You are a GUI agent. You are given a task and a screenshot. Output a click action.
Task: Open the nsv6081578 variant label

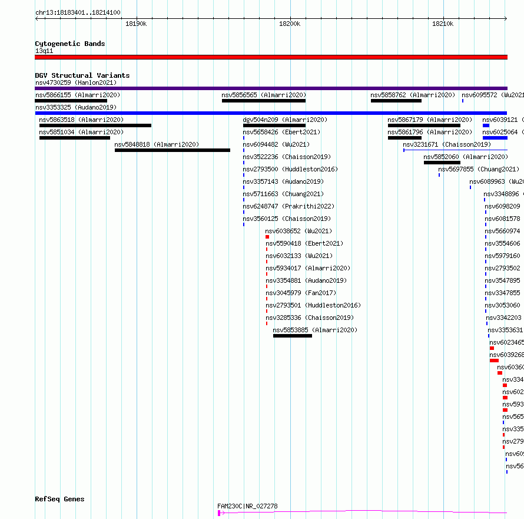(502, 219)
